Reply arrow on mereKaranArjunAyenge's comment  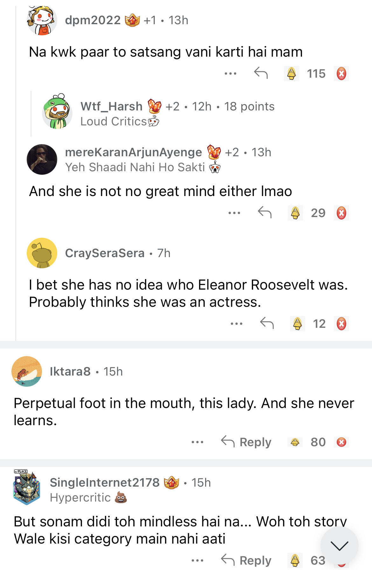(x=265, y=212)
